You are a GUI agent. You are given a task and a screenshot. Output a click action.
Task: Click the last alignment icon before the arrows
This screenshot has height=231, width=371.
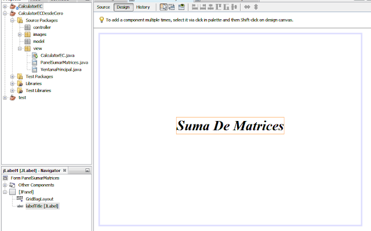tap(234, 7)
